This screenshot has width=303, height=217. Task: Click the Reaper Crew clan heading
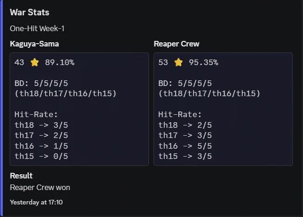coord(176,44)
